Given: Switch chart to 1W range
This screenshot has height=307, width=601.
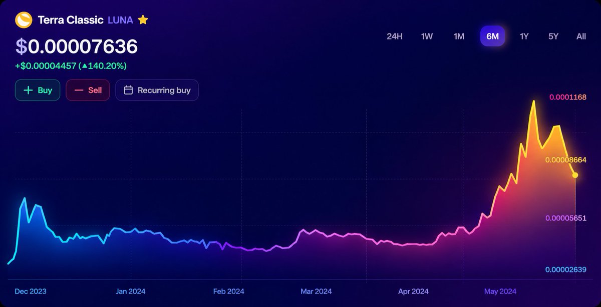Looking at the screenshot, I should [x=427, y=36].
